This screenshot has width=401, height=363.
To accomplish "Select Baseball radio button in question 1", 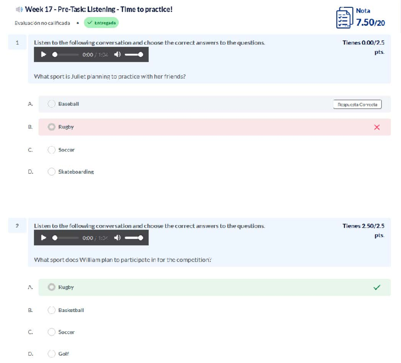I will (x=51, y=104).
